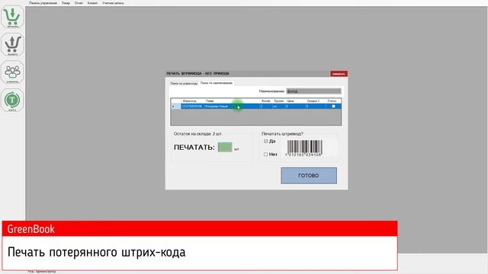Switch to Поиск по штрих-коду tab

184,84
